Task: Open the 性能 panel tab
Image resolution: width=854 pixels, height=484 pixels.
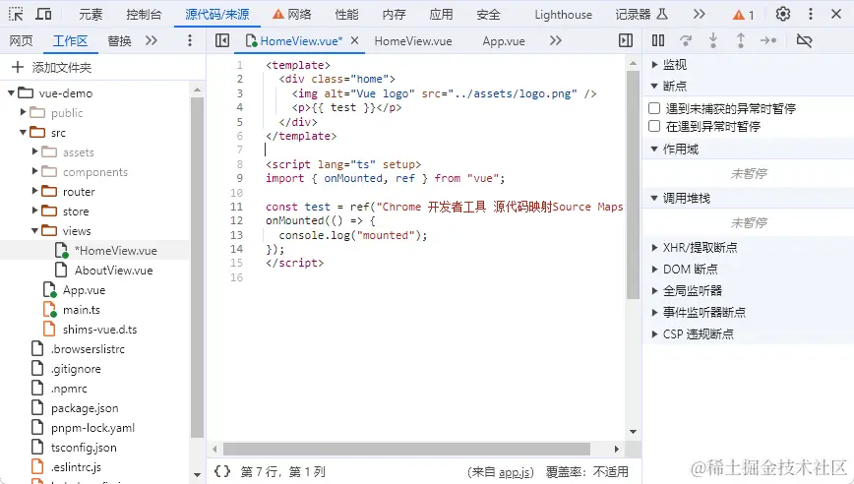Action: pyautogui.click(x=347, y=15)
